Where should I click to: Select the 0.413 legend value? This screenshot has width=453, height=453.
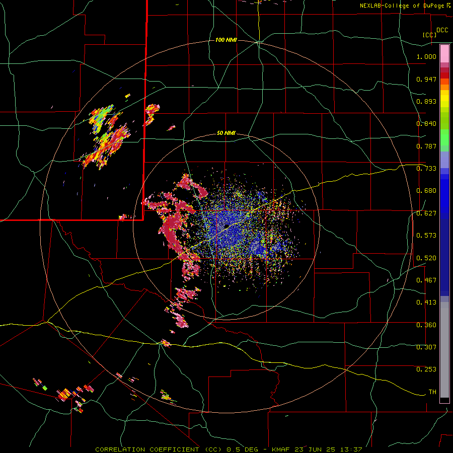pos(426,303)
